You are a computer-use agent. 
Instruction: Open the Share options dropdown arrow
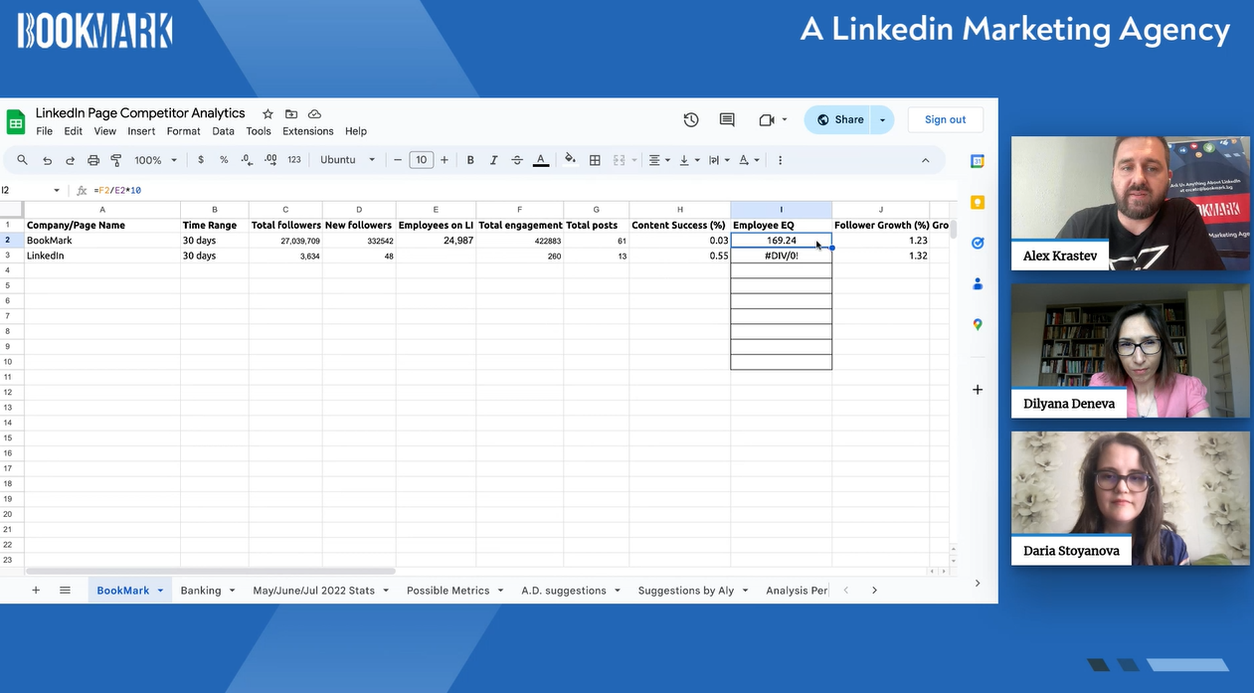pos(882,120)
